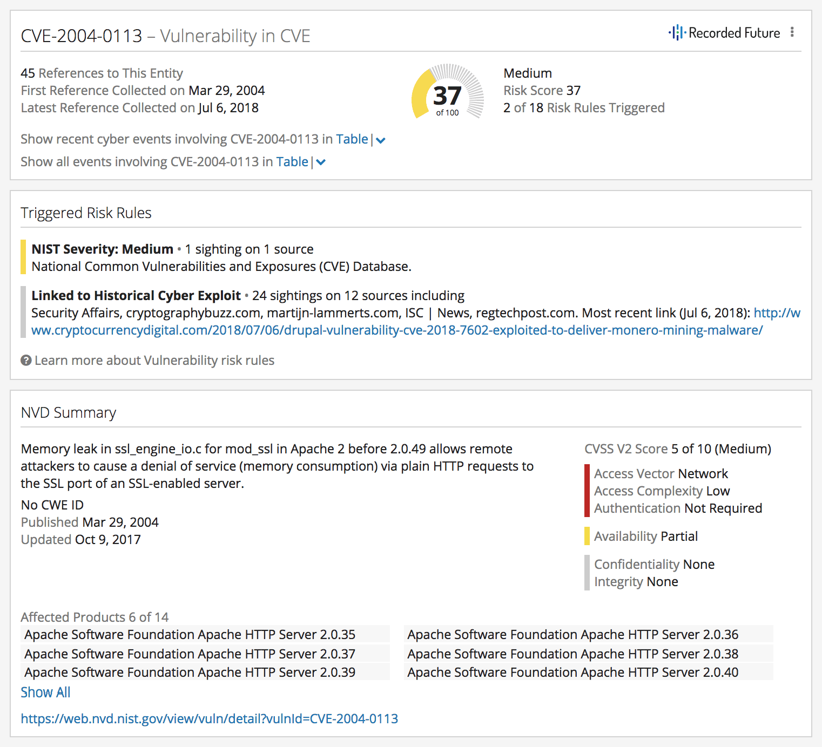Viewport: 822px width, 747px height.
Task: Open the three-dot options menu
Action: click(x=792, y=32)
